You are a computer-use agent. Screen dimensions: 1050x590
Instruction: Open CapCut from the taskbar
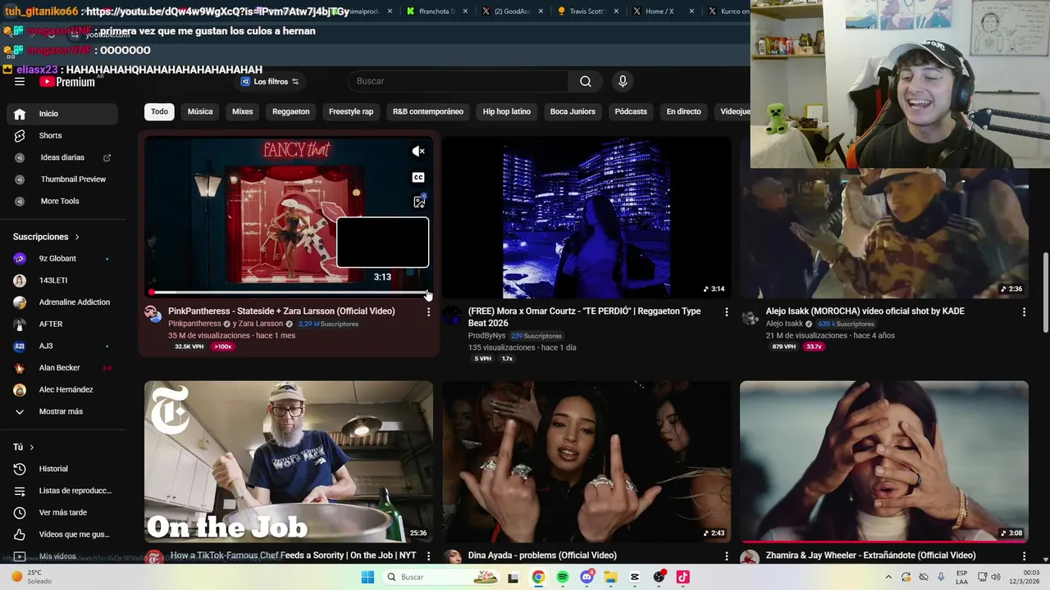[635, 577]
